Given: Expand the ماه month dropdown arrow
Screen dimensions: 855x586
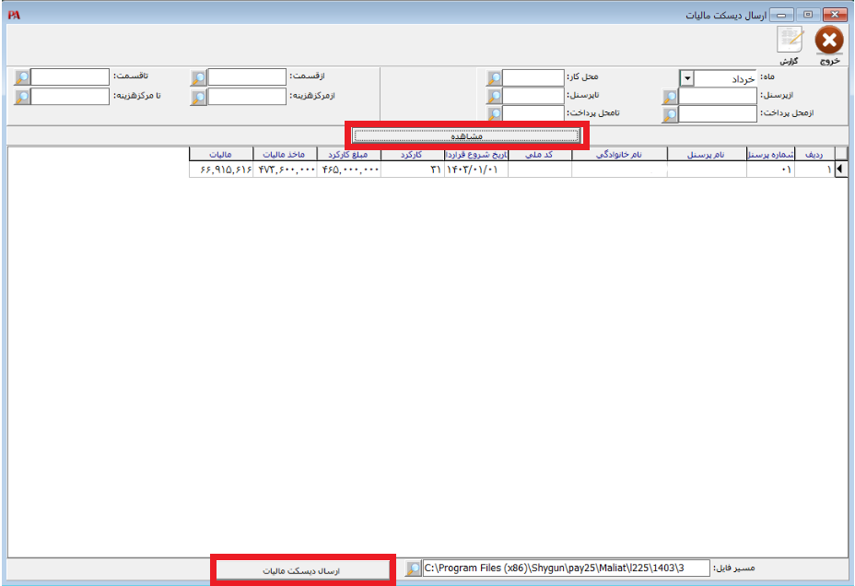Looking at the screenshot, I should pos(685,78).
